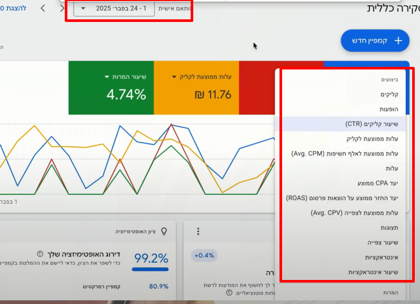Go to next date range arrow
Screen dimensions: 420x304
pyautogui.click(x=43, y=8)
